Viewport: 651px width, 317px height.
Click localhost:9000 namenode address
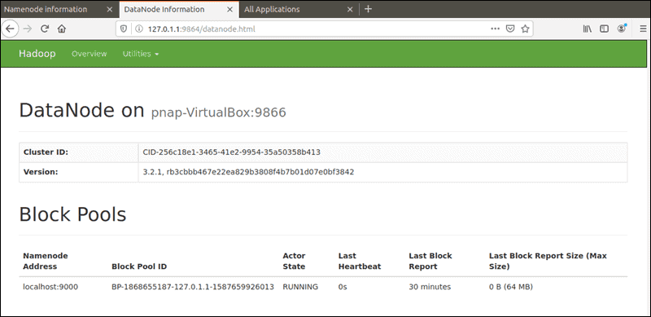(x=50, y=287)
